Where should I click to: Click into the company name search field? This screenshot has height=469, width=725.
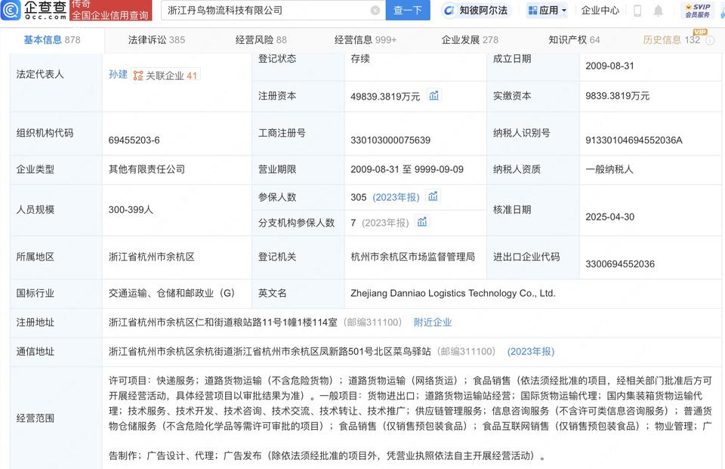[264, 11]
